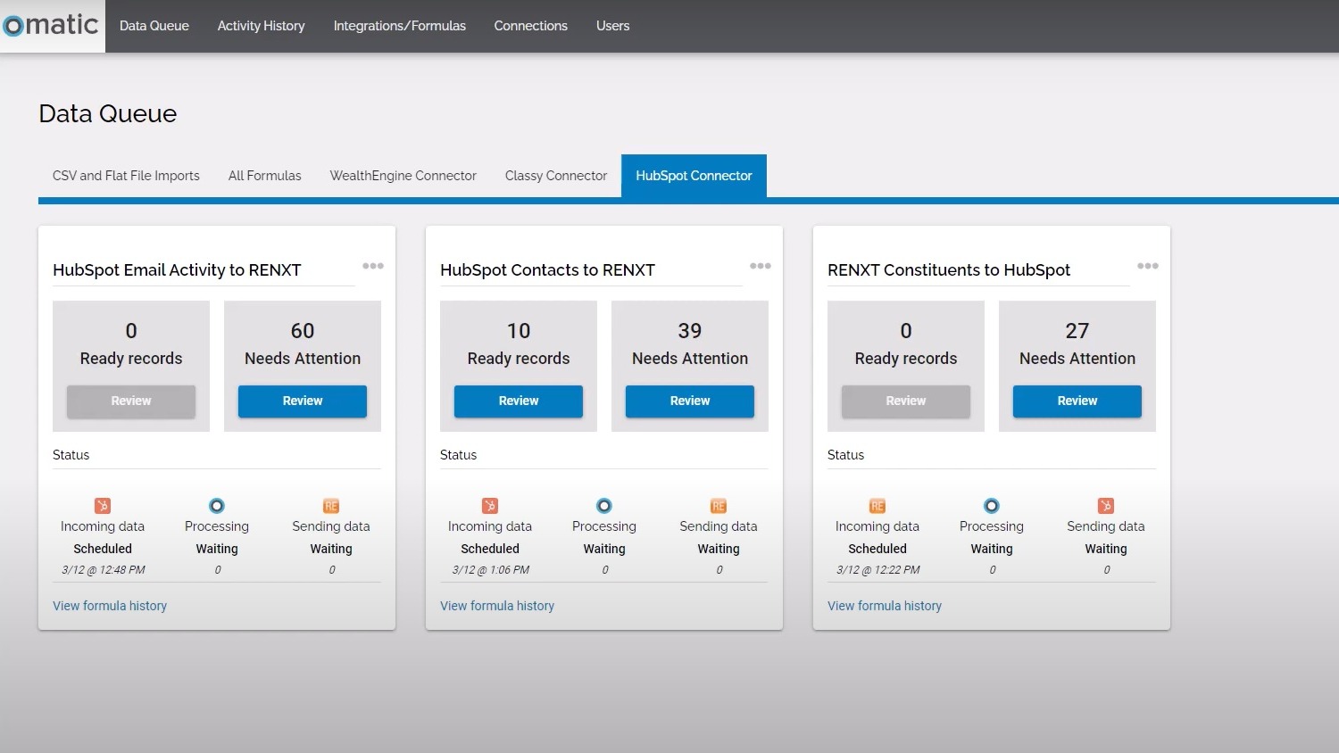Switch to the Classy Connector tab
Viewport: 1339px width, 753px height.
pos(555,176)
